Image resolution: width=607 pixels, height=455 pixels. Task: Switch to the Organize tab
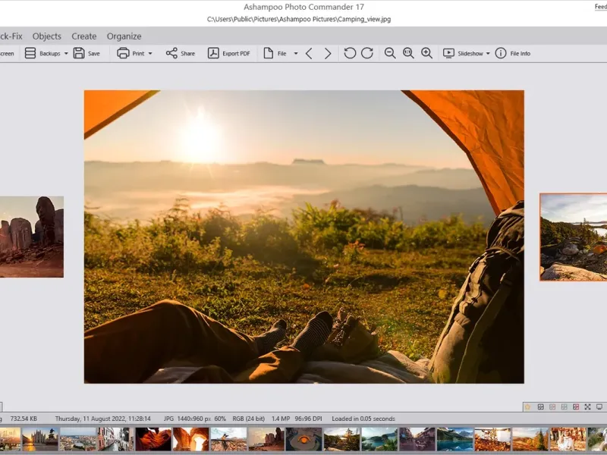click(124, 36)
